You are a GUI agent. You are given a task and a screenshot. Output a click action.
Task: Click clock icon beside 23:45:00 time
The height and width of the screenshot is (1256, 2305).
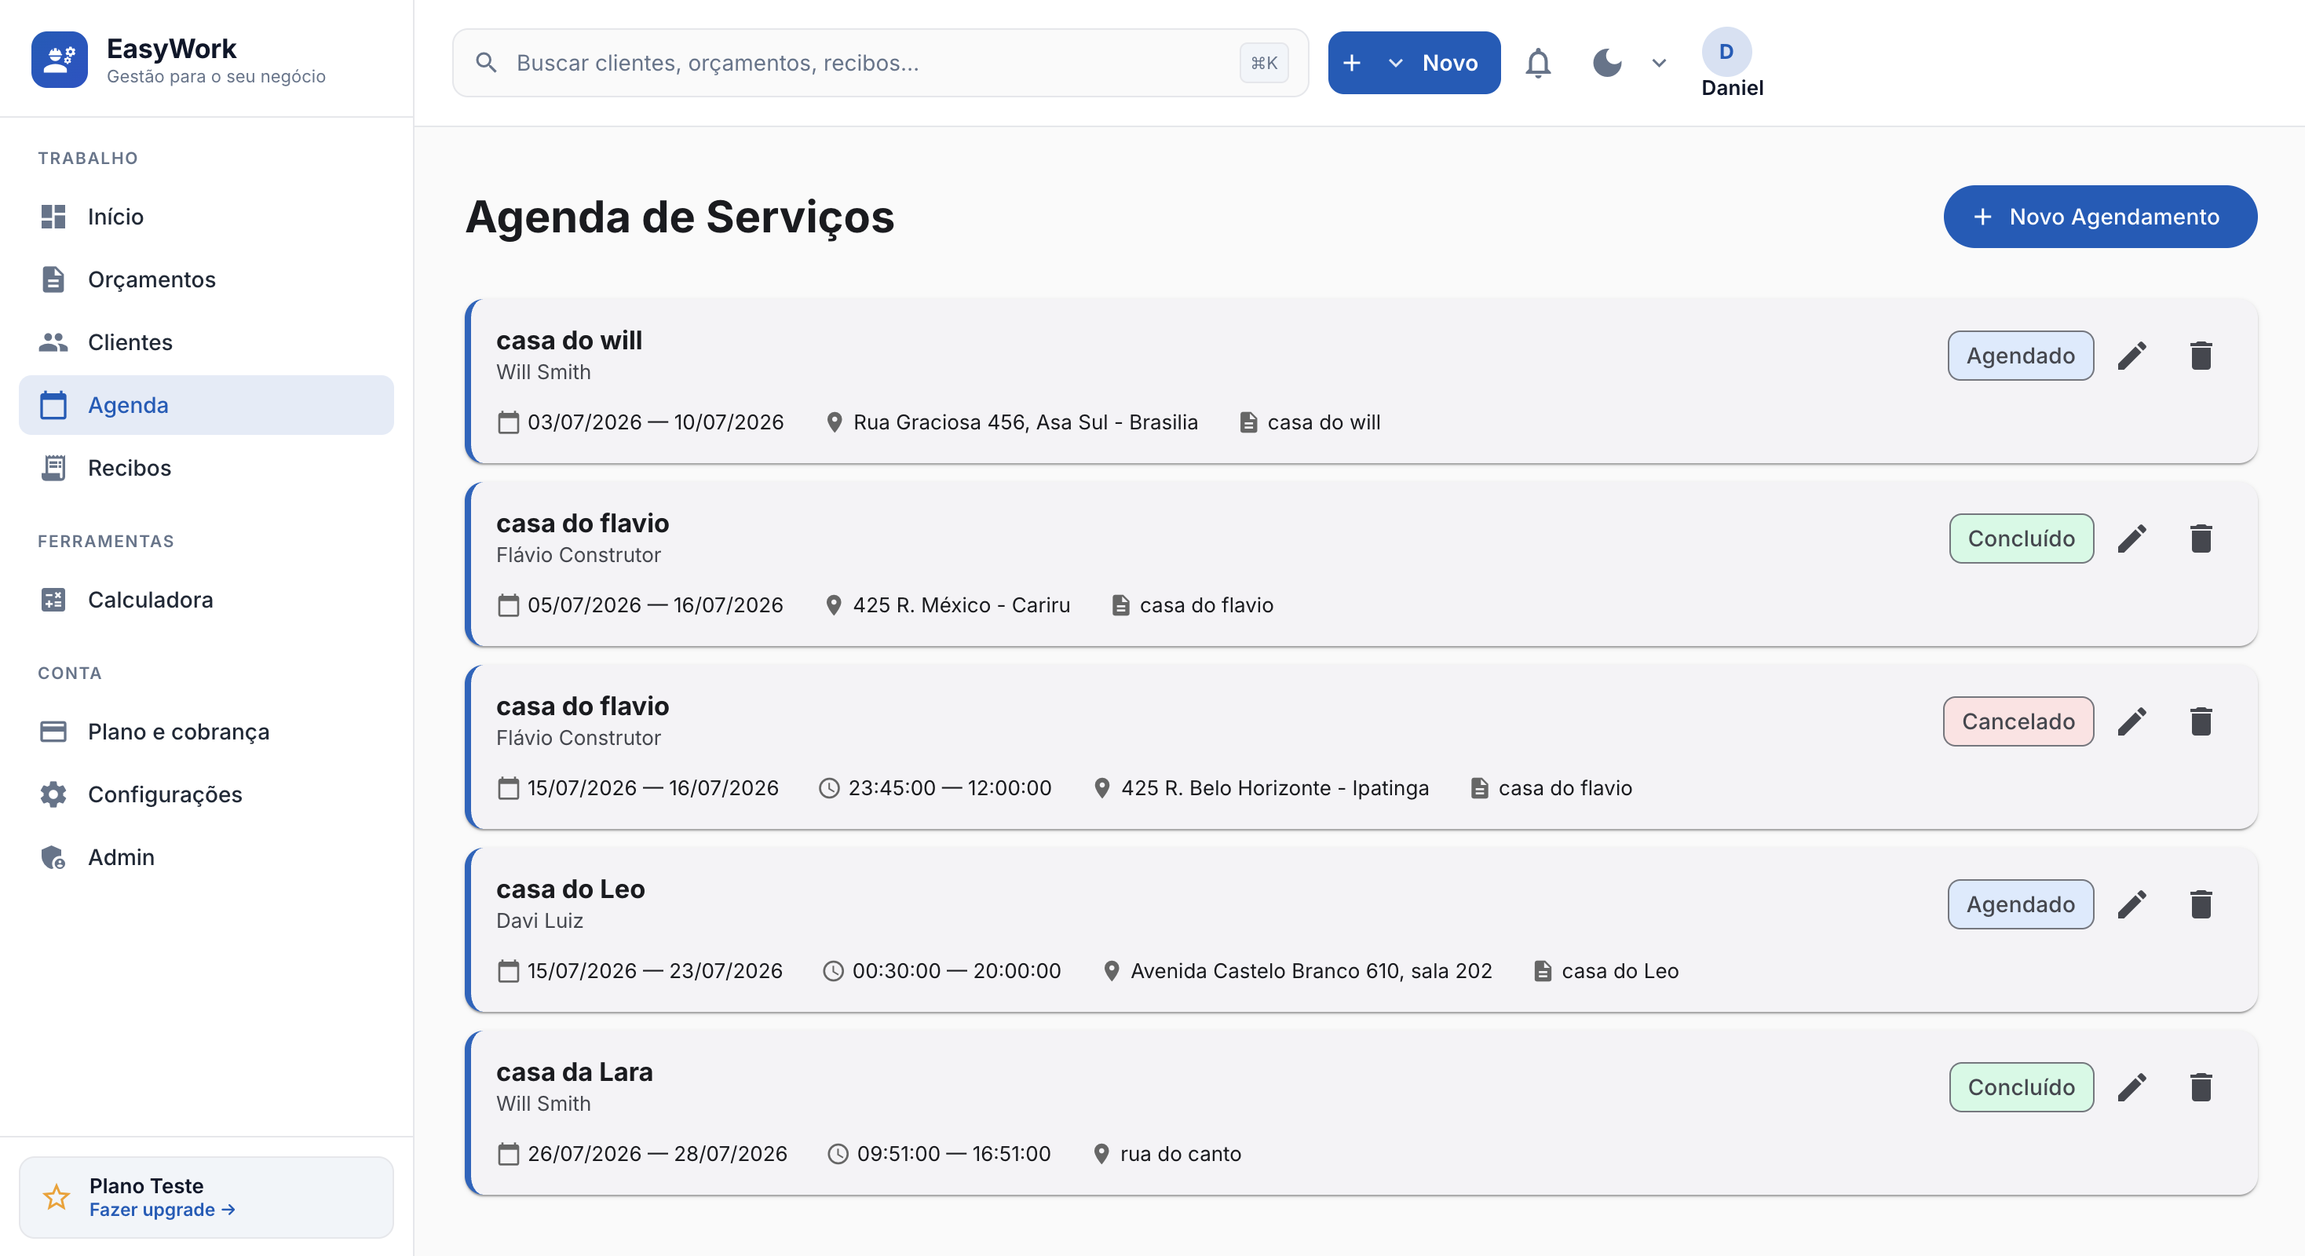[830, 788]
